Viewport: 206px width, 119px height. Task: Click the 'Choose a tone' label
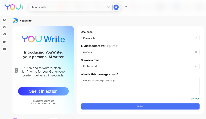click(x=90, y=60)
